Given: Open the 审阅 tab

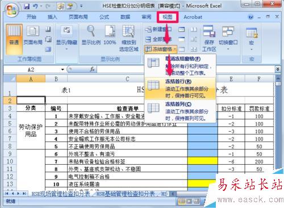Looking at the screenshot, I should [x=147, y=17].
